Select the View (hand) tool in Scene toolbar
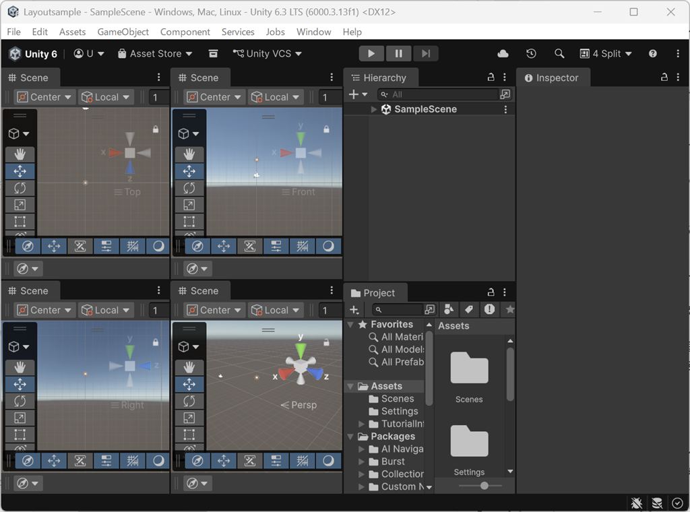The width and height of the screenshot is (690, 512). (x=20, y=154)
